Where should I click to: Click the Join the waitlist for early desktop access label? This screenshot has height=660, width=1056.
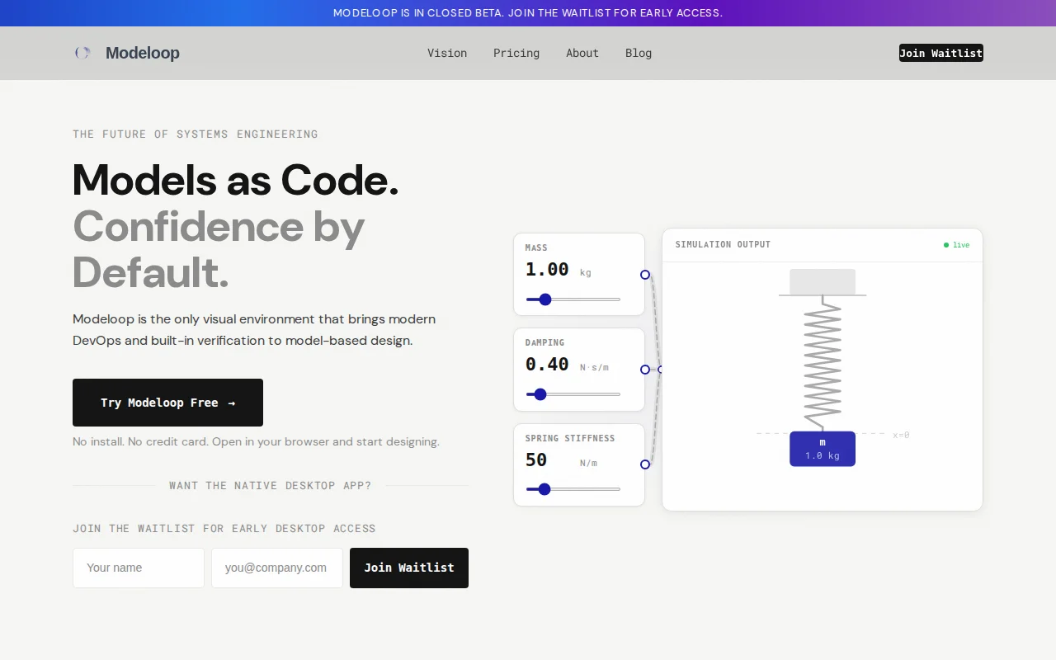(224, 528)
